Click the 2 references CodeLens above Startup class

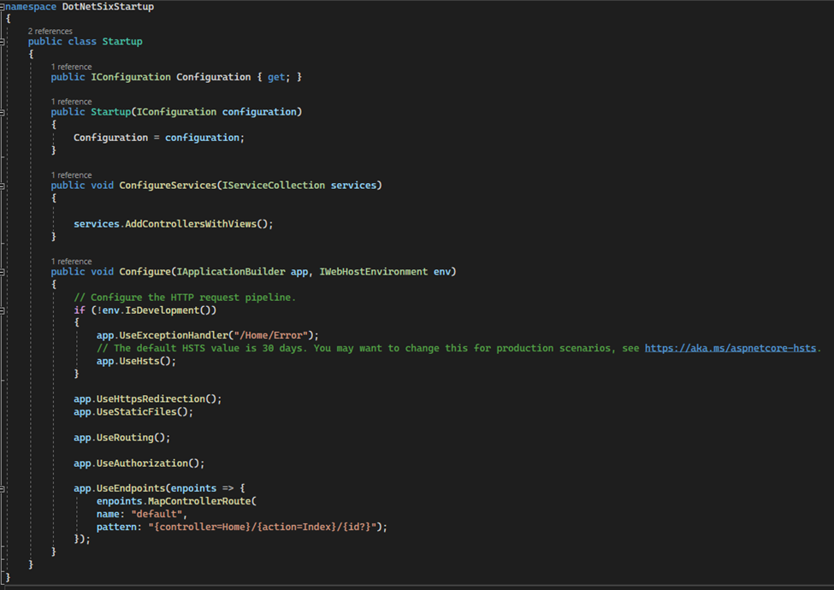50,32
